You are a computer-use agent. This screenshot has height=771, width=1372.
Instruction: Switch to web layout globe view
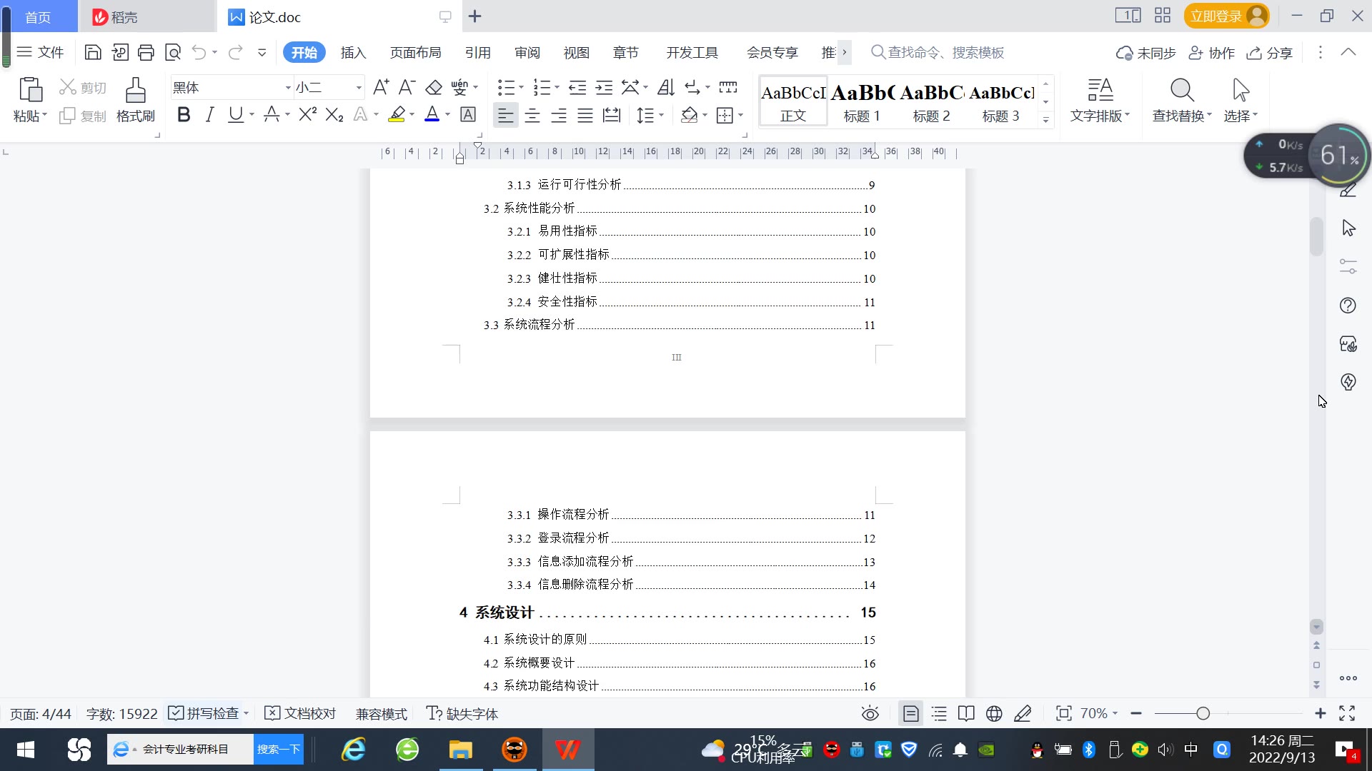(994, 713)
